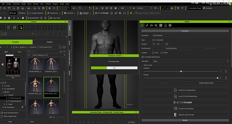This screenshot has height=124, width=232.
Task: Select the Head category icon in Content
Action: click(x=14, y=28)
